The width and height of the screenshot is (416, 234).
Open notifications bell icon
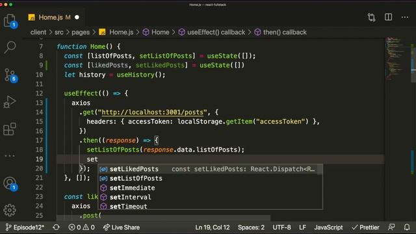point(407,227)
